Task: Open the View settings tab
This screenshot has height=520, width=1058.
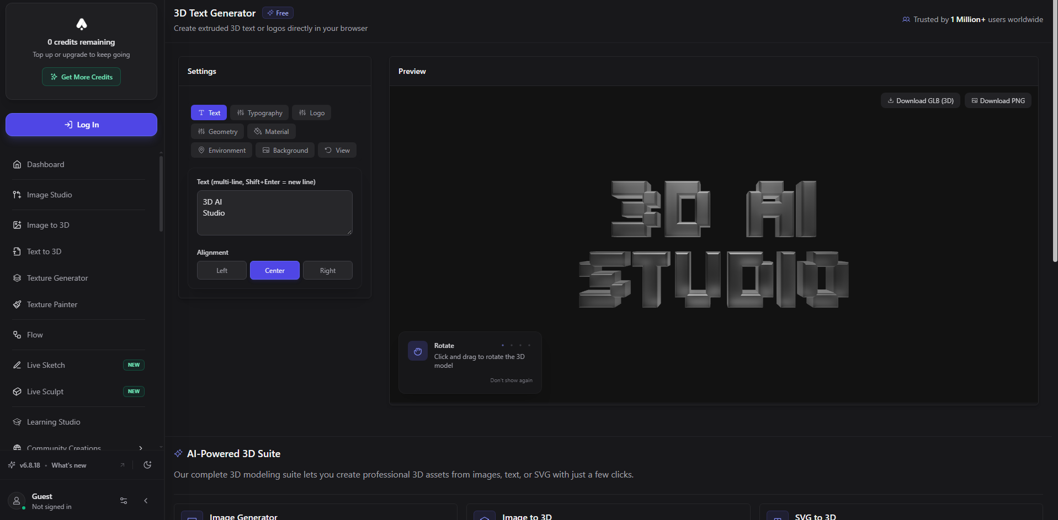Action: tap(337, 150)
